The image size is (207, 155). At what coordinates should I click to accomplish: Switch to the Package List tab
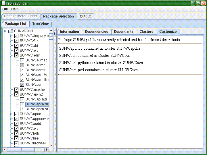click(x=15, y=24)
